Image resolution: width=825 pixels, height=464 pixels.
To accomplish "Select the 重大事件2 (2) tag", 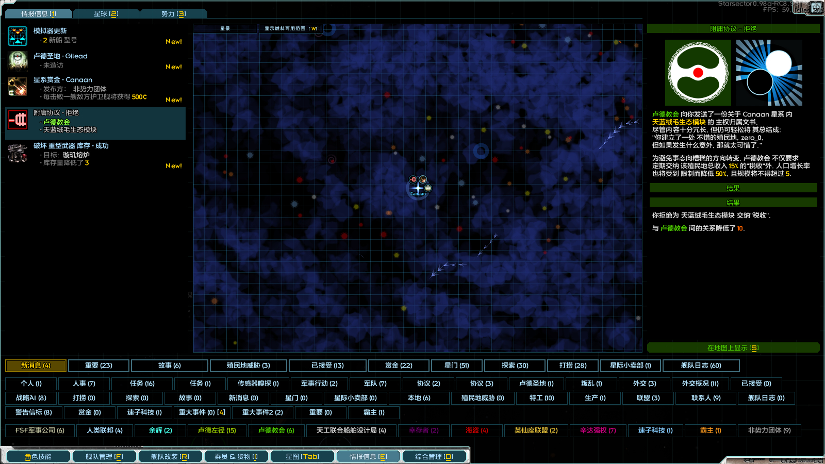I will point(263,412).
